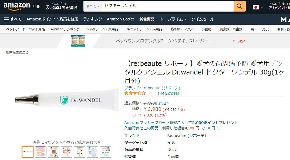Expand 過去価格 詳細 details
The image size is (290, 160).
click(164, 103)
